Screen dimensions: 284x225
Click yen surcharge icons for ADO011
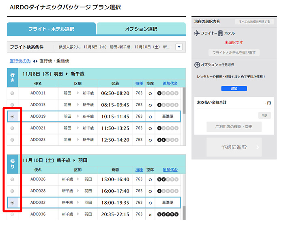168,93
